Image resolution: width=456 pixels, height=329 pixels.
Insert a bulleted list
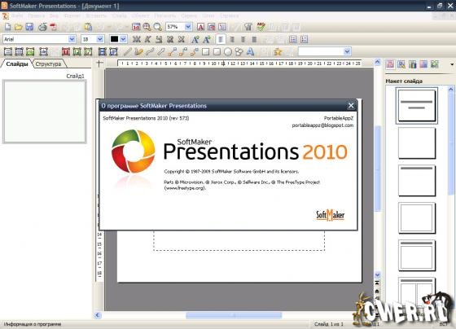[293, 39]
